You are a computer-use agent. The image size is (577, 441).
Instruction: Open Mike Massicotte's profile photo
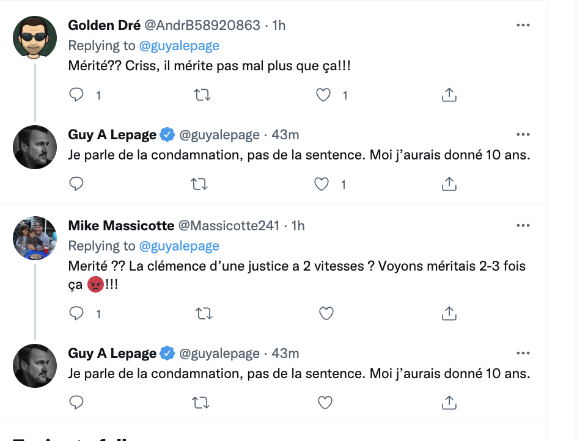(35, 238)
